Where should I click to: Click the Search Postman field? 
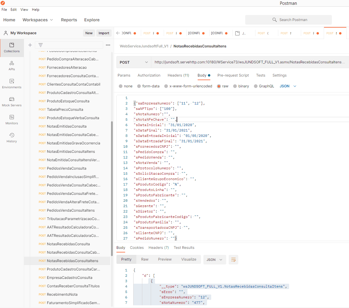coord(288,20)
